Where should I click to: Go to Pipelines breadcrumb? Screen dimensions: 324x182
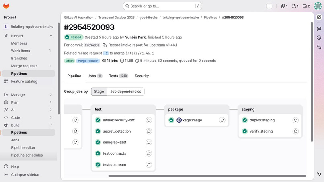[x=210, y=18]
